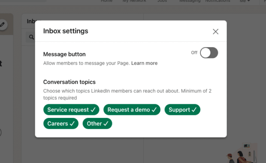Click the checkmark on Service request chip
Screen dimensions: 266x163
(x=93, y=110)
